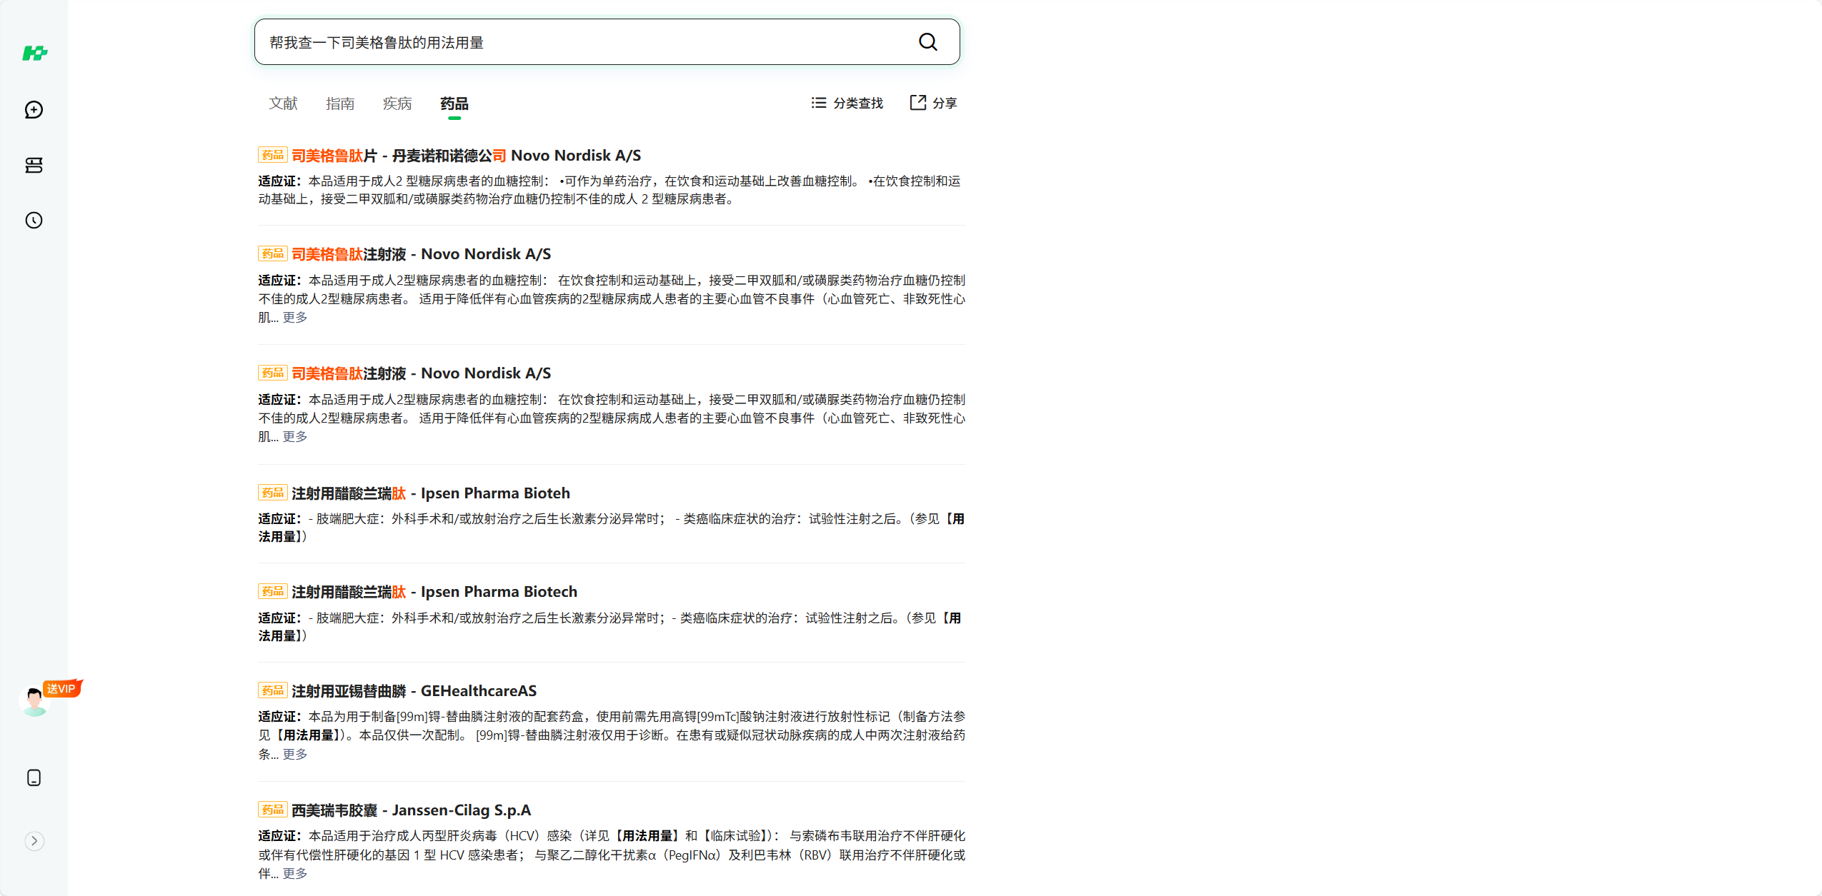Open history clock icon in sidebar
Image resolution: width=1822 pixels, height=896 pixels.
34,220
